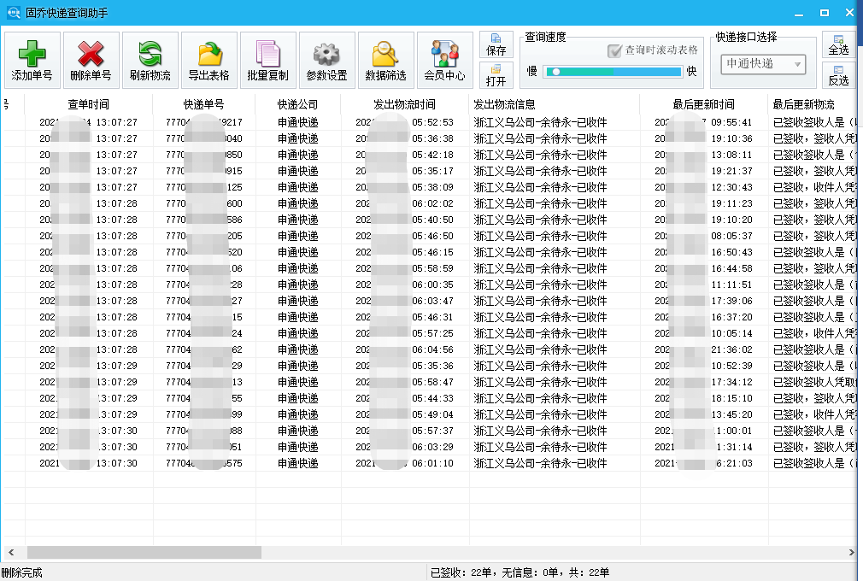863x581 pixels.
Task: Select send time cell 06:03:29
Action: tap(404, 447)
